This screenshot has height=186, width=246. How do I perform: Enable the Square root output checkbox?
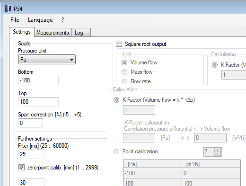click(x=119, y=44)
